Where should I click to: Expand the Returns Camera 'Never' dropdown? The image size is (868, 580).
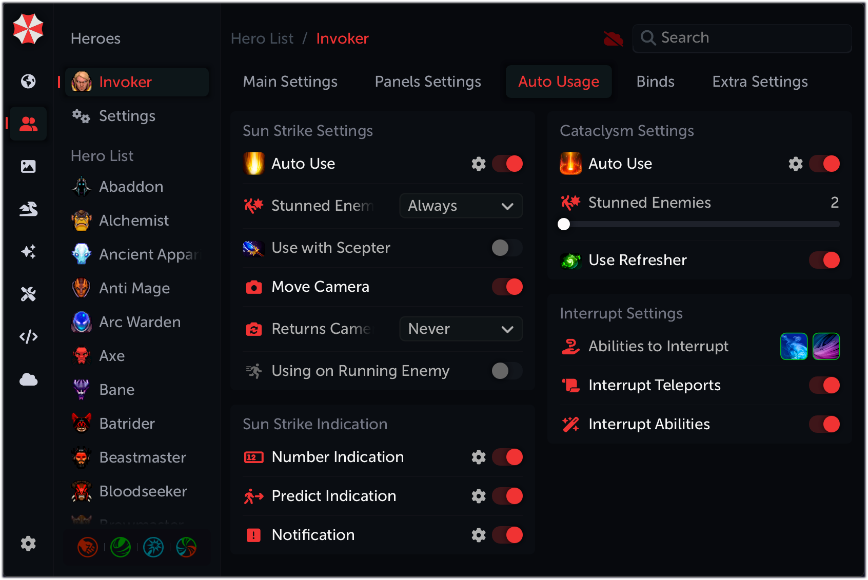(x=461, y=329)
